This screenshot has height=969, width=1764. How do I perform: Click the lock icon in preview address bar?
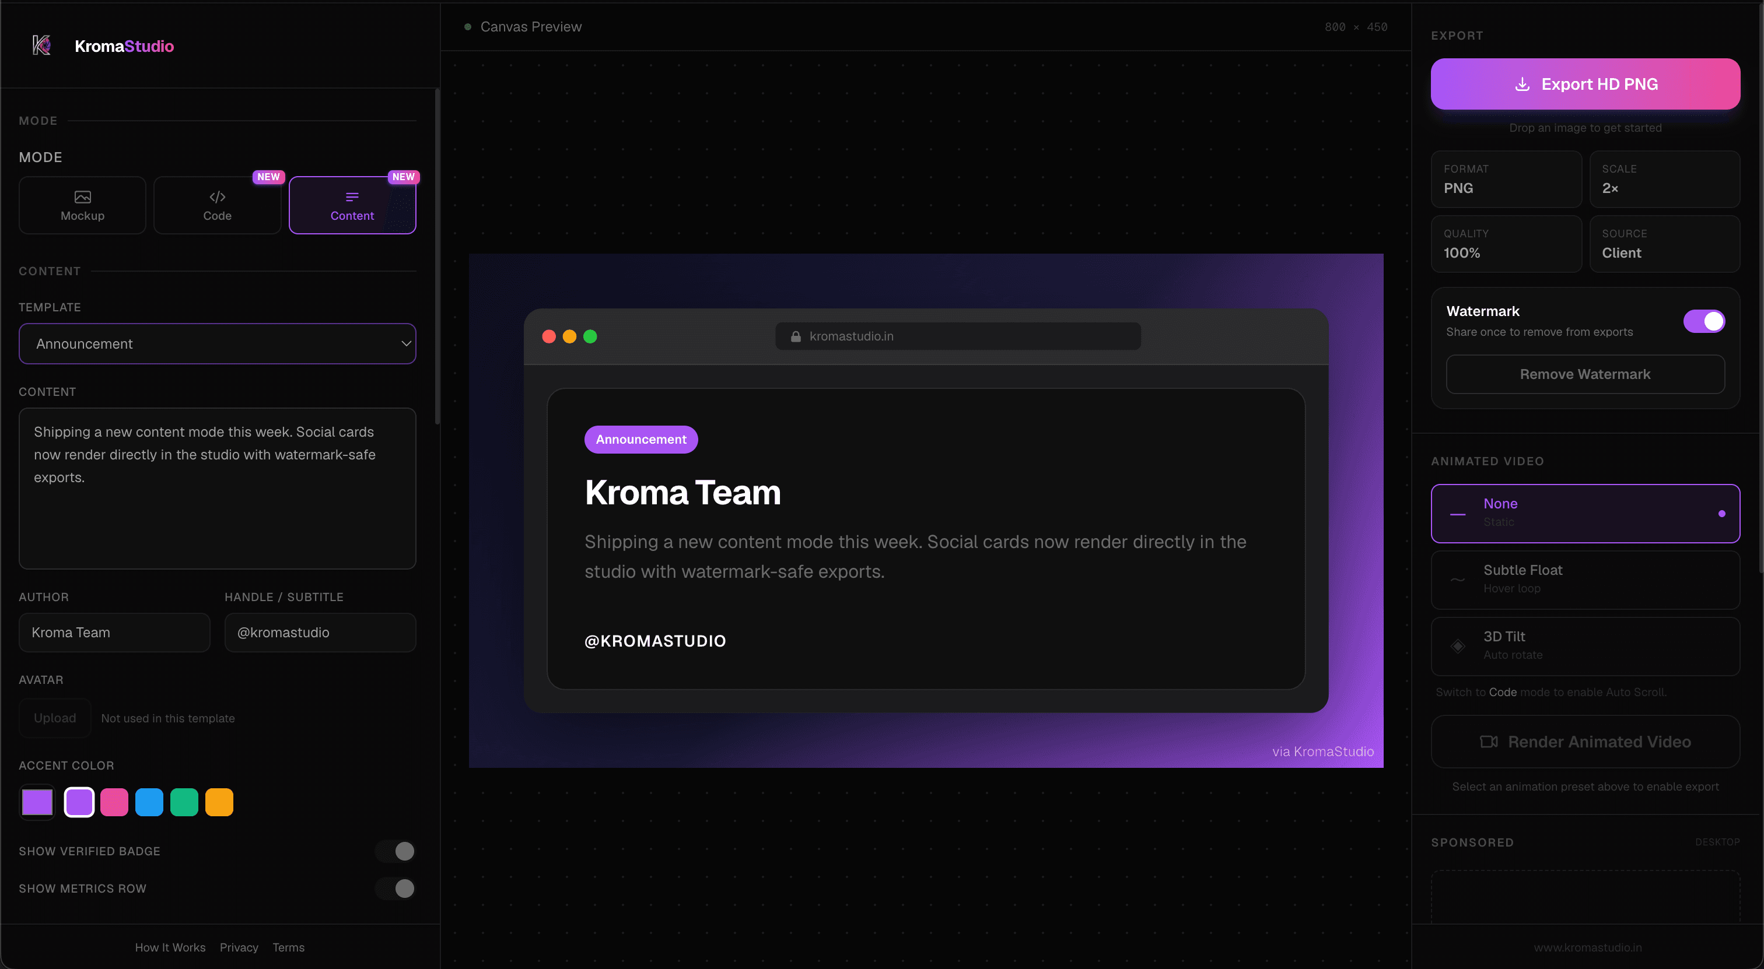click(796, 336)
